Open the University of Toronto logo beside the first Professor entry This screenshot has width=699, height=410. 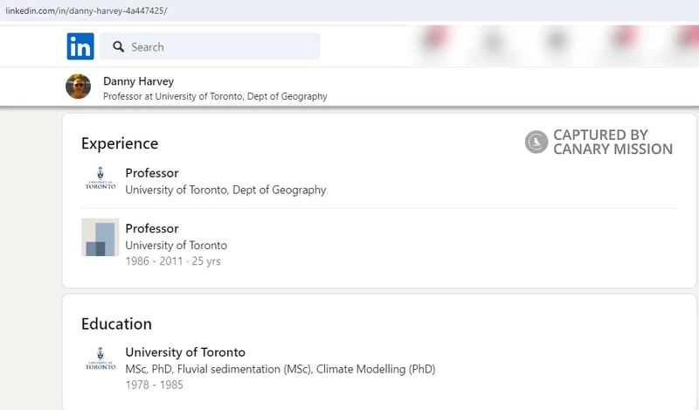point(100,178)
